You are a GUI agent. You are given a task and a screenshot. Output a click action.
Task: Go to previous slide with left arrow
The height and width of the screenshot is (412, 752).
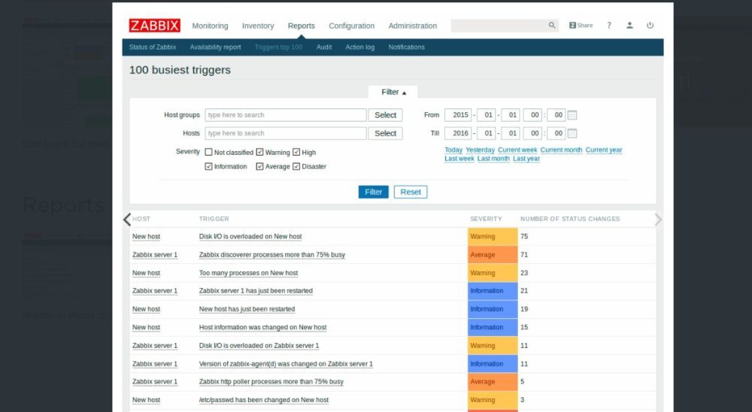[126, 220]
